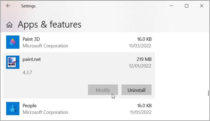210x121 pixels.
Task: Click the Apps & features heading
Action: coord(49,25)
